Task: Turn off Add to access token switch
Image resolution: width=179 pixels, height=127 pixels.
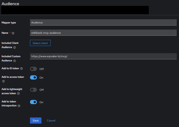Action: pos(33,77)
